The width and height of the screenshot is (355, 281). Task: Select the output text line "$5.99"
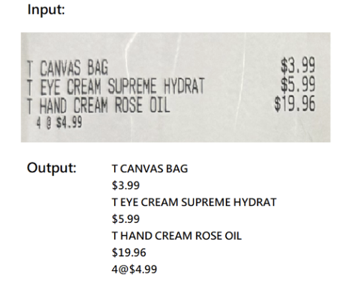125,219
